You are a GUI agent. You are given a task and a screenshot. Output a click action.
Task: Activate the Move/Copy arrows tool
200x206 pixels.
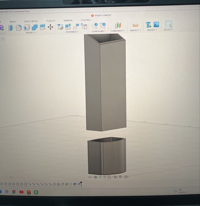tap(50, 27)
